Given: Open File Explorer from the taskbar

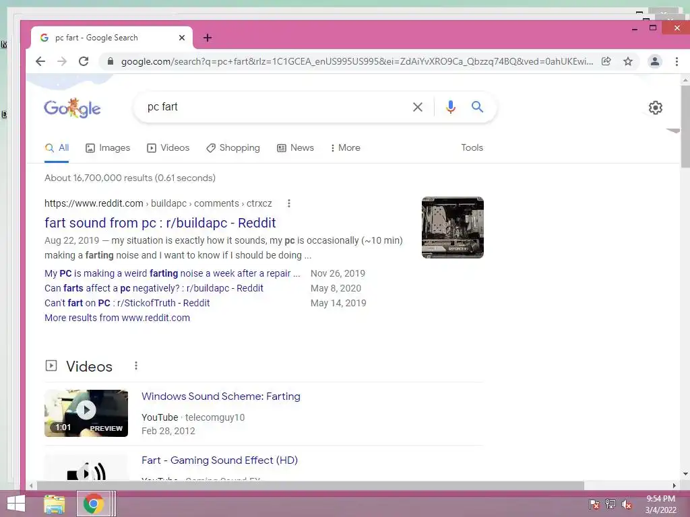Looking at the screenshot, I should (54, 504).
